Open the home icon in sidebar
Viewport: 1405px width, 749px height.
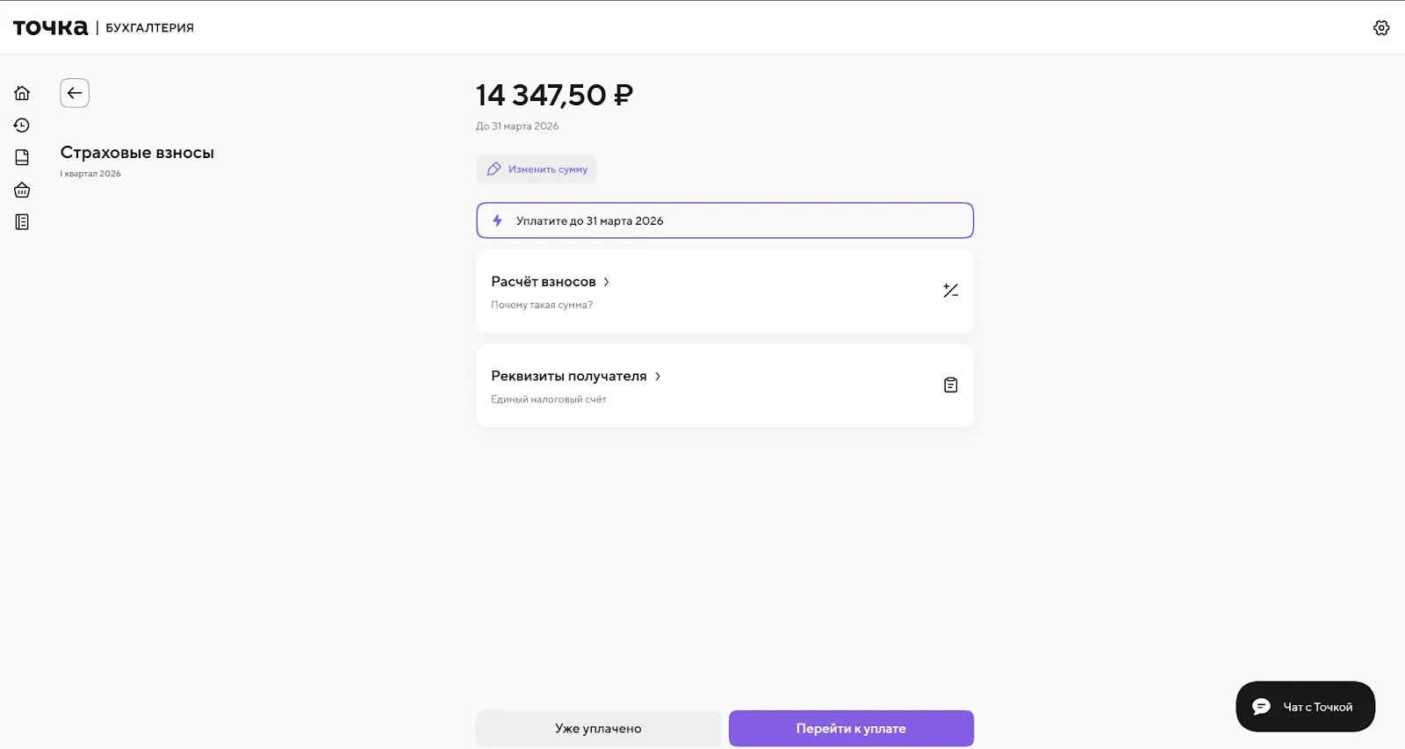pyautogui.click(x=22, y=93)
